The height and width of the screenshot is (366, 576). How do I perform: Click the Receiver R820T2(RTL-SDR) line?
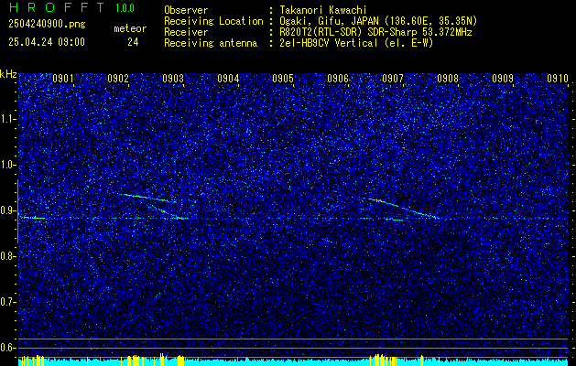375,32
